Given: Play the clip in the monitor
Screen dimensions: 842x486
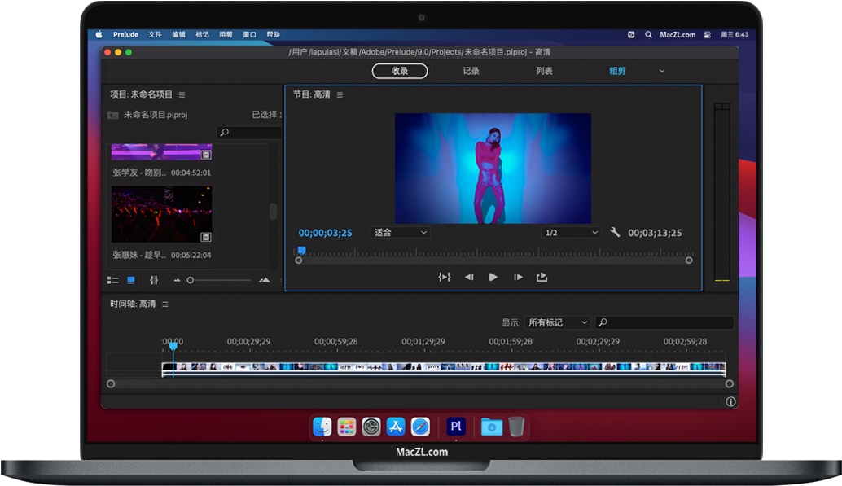Looking at the screenshot, I should pos(493,277).
